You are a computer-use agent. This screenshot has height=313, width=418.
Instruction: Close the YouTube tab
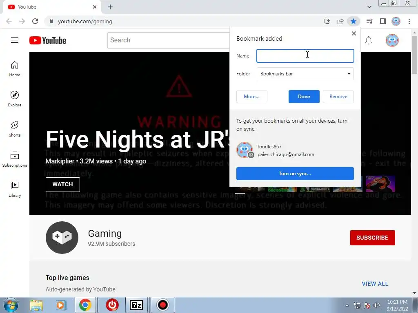[x=95, y=7]
